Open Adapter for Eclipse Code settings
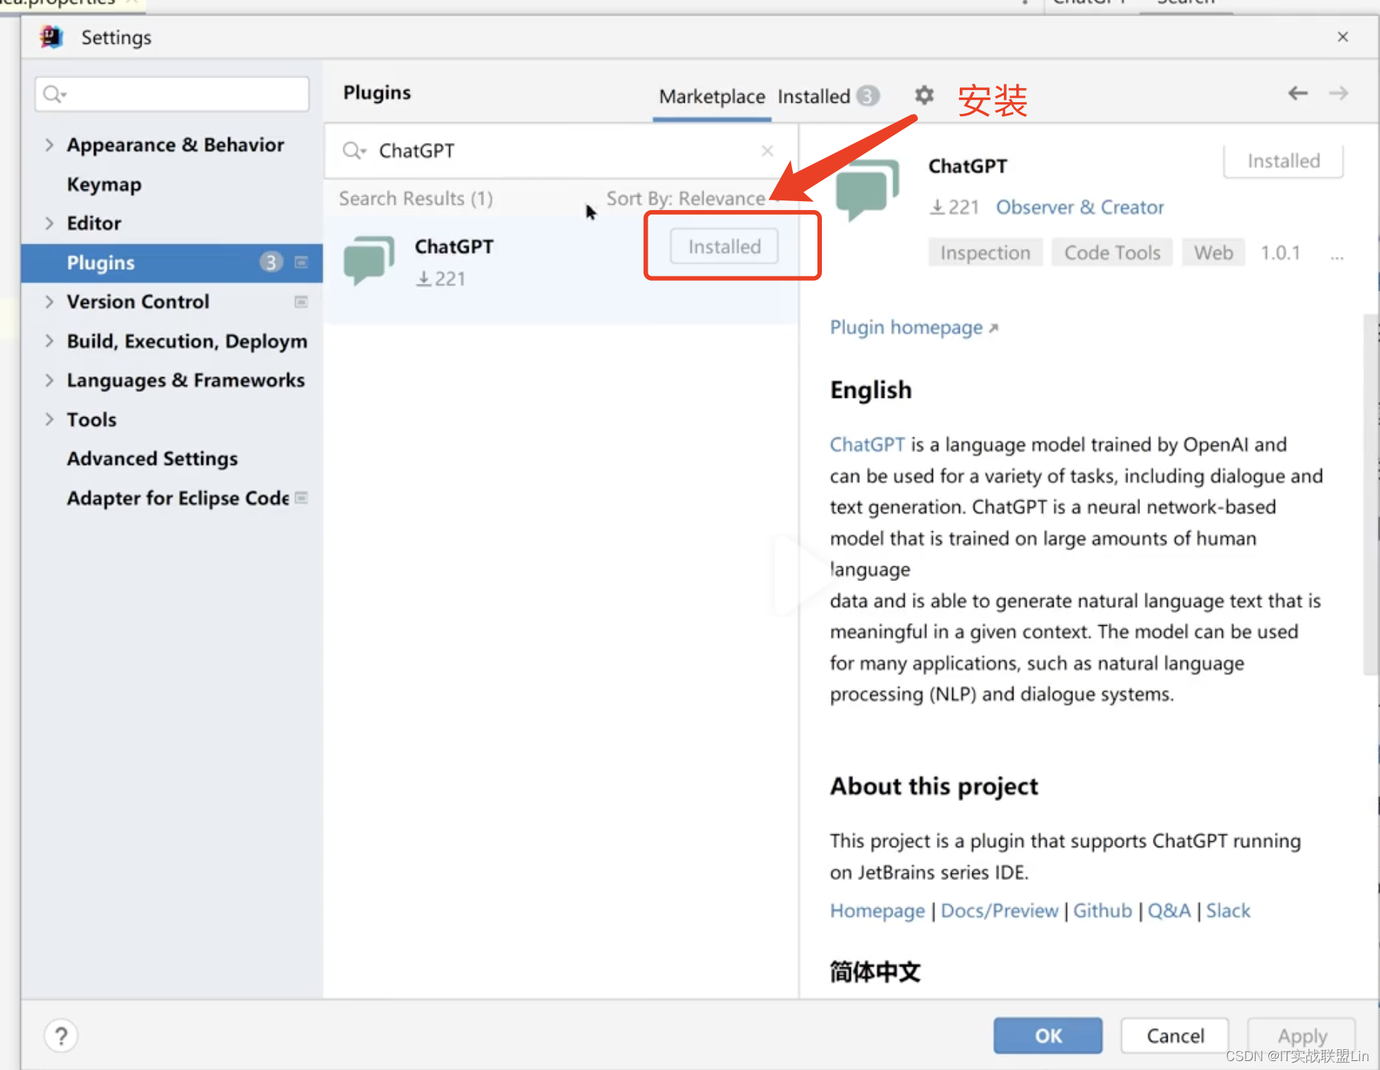This screenshot has height=1070, width=1380. pyautogui.click(x=178, y=498)
